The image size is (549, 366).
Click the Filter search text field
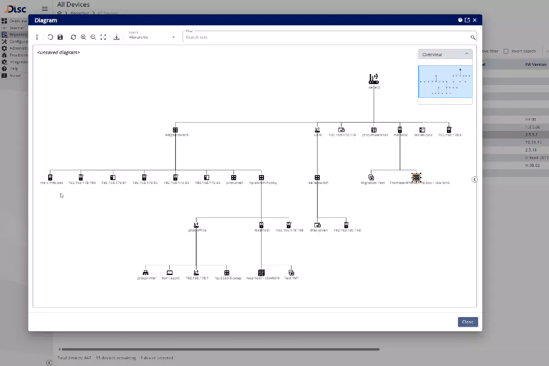pos(325,37)
